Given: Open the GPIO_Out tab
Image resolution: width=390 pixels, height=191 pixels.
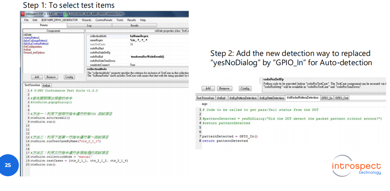Looking at the screenshot, I should pyautogui.click(x=342, y=98).
